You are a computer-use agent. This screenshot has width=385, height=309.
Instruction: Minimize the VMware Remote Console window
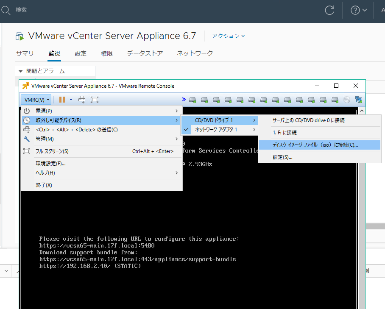click(x=317, y=86)
